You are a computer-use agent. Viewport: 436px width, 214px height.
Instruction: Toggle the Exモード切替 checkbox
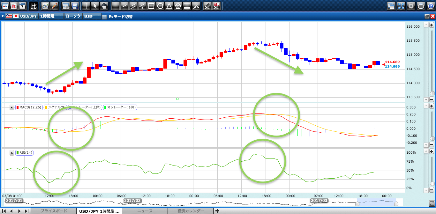pos(104,17)
